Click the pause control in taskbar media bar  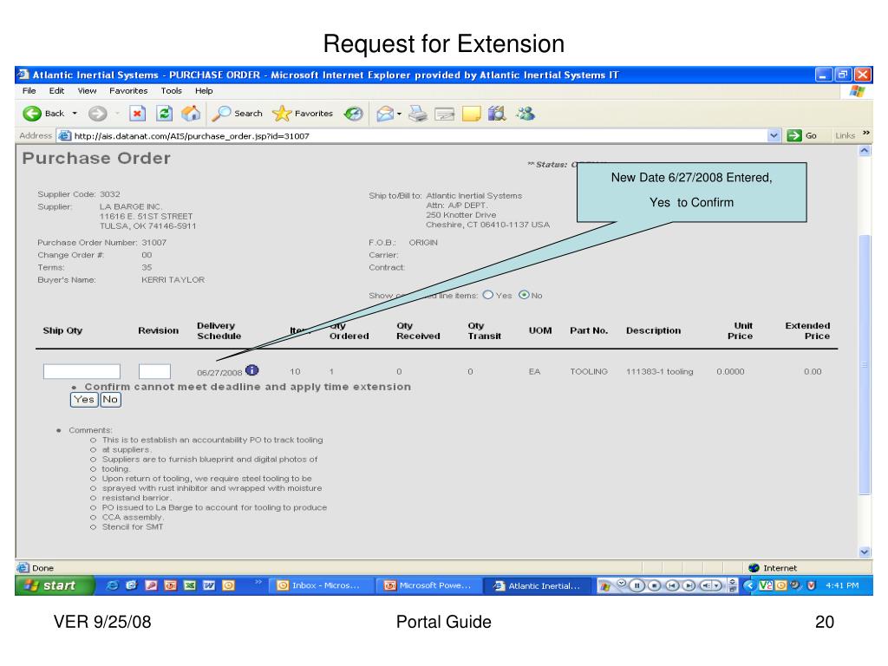tap(637, 585)
